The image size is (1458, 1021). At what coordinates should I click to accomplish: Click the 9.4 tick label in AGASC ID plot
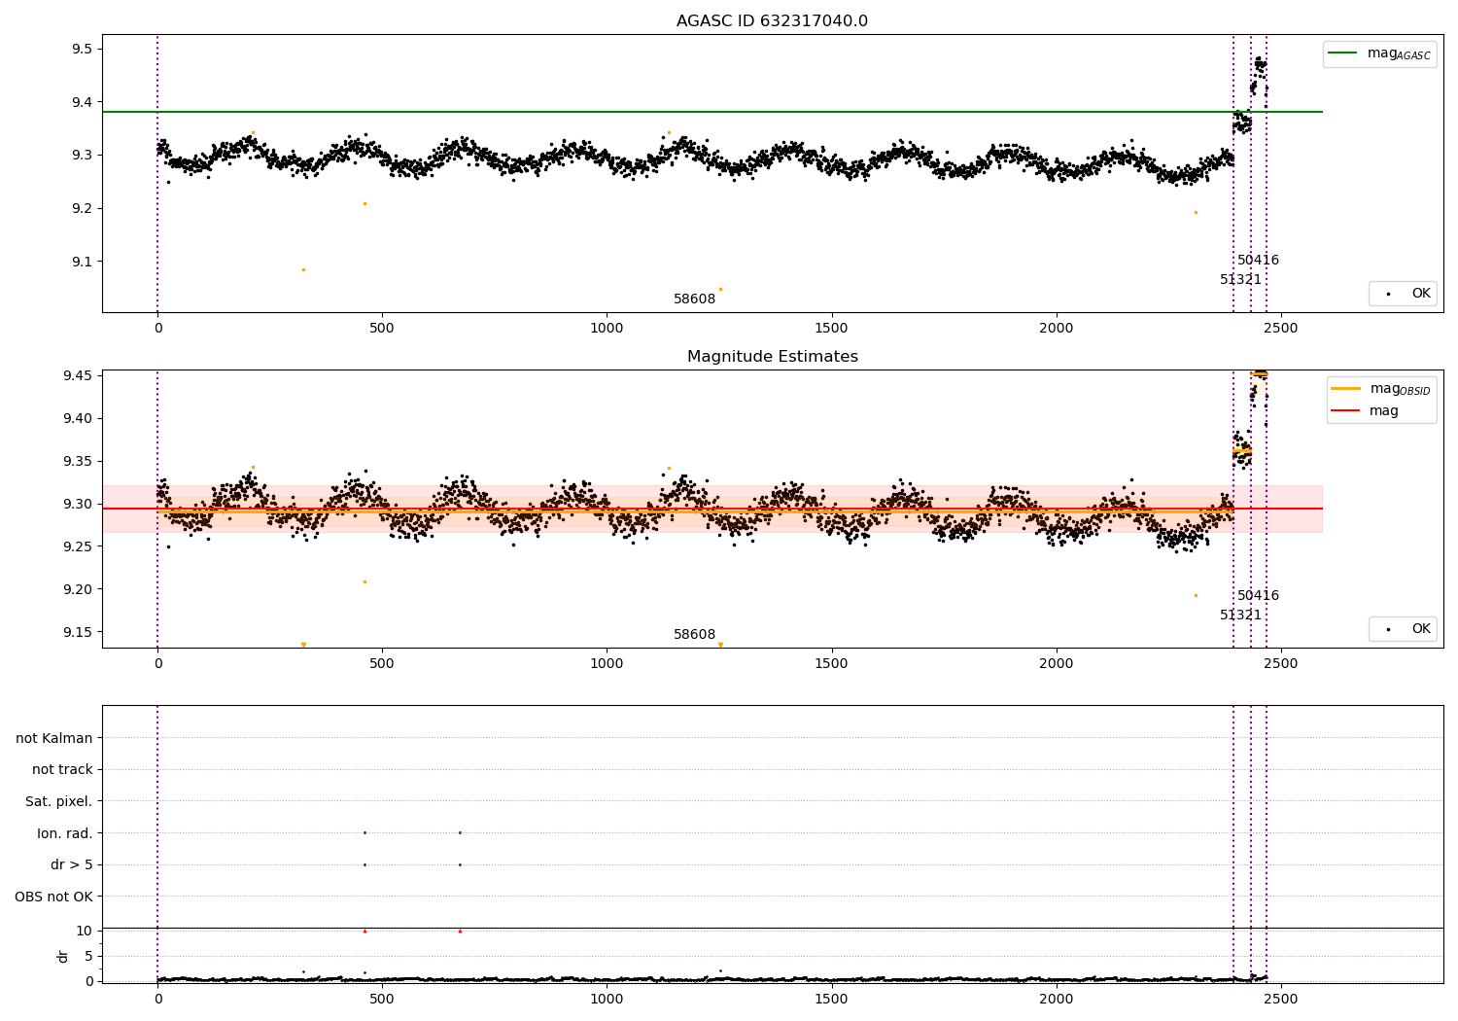[82, 102]
